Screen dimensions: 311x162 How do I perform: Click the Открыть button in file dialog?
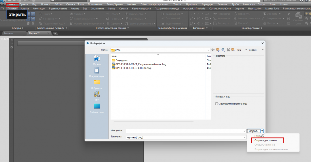[x=253, y=131]
